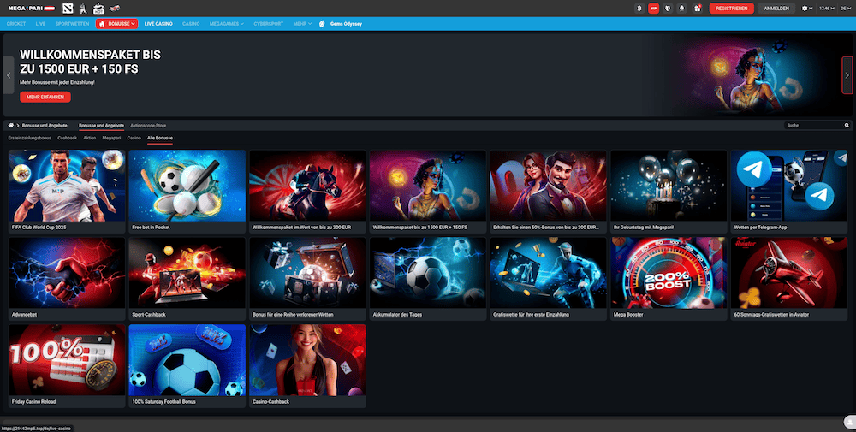Filter by Cashback

(67, 138)
